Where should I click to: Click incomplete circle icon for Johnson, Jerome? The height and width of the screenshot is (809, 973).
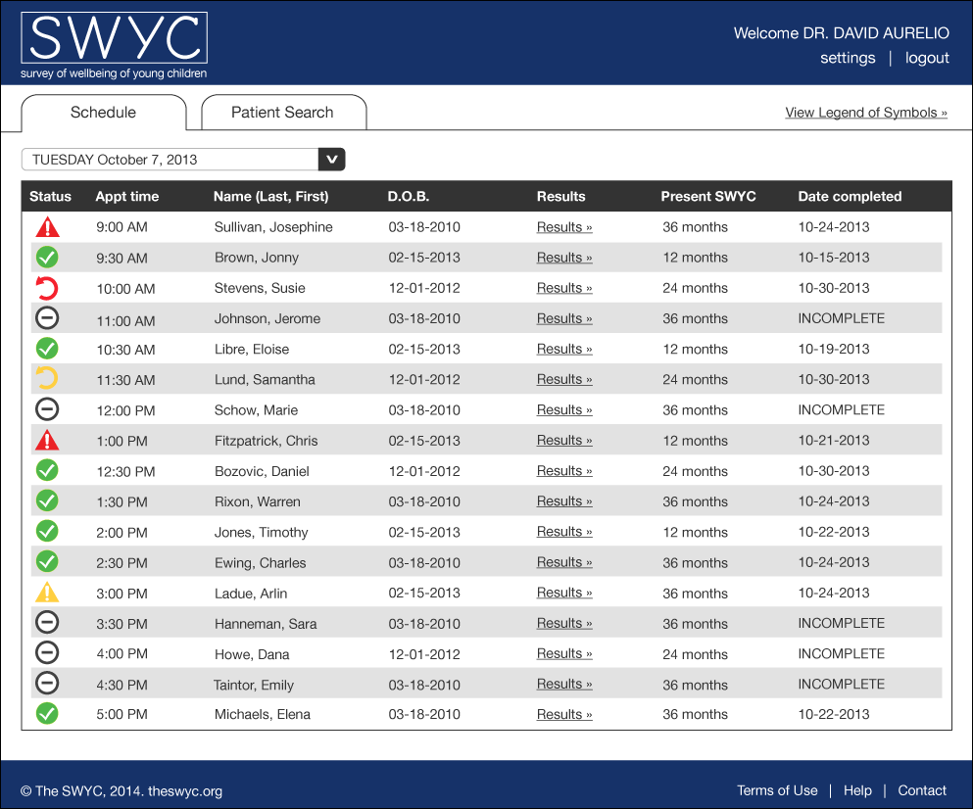pyautogui.click(x=47, y=318)
